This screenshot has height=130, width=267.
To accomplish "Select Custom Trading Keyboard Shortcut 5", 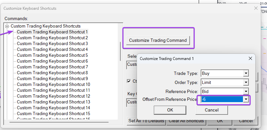I will click(x=52, y=55).
